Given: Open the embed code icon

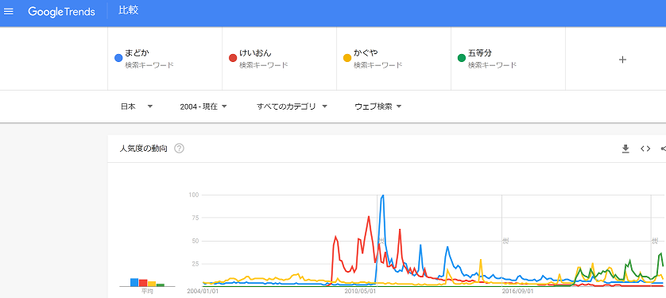Looking at the screenshot, I should pos(645,149).
